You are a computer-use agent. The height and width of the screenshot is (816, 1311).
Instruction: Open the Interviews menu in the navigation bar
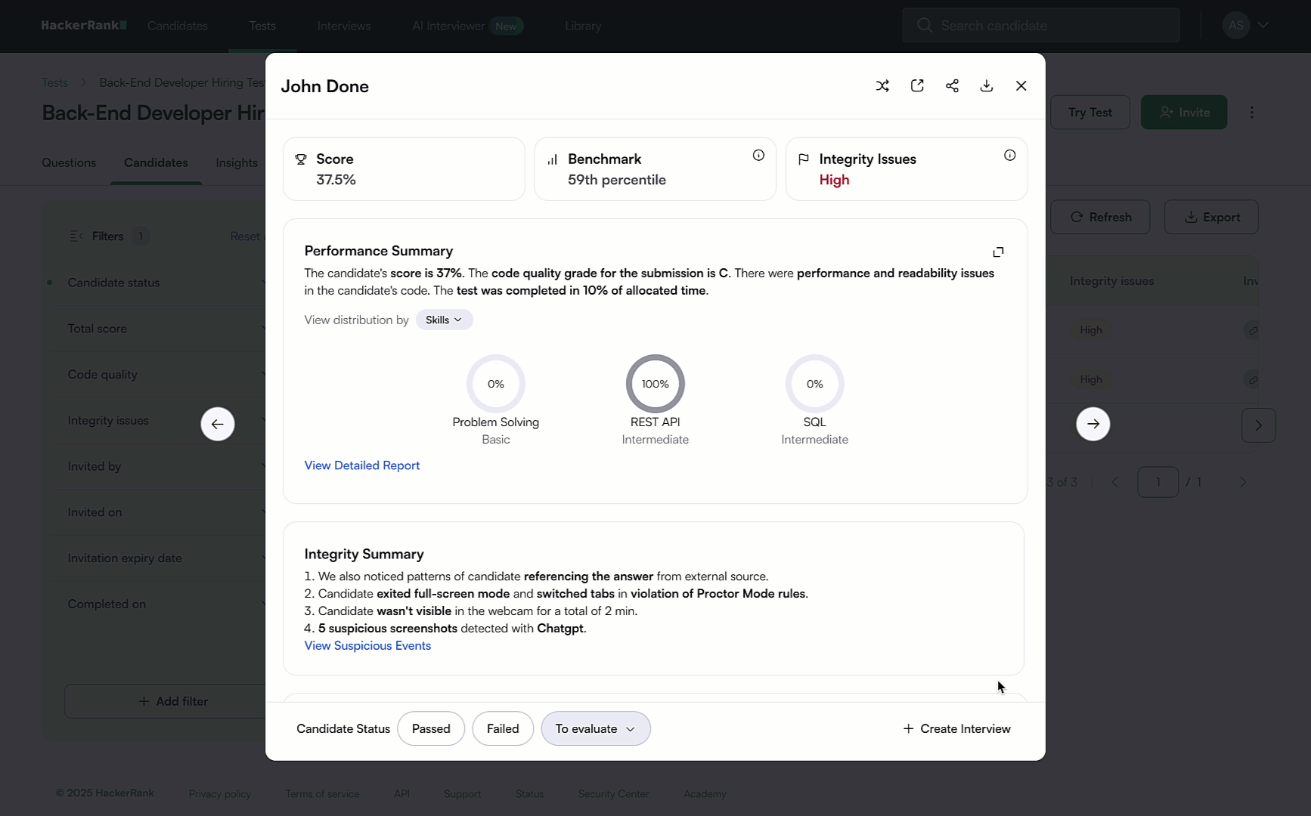point(344,25)
